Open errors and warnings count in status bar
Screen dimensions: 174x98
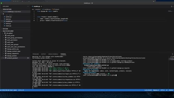coord(21,90)
